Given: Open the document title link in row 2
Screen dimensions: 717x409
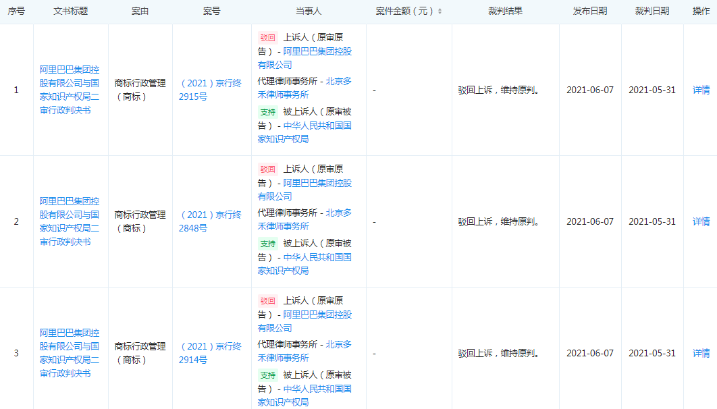Looking at the screenshot, I should 70,221.
